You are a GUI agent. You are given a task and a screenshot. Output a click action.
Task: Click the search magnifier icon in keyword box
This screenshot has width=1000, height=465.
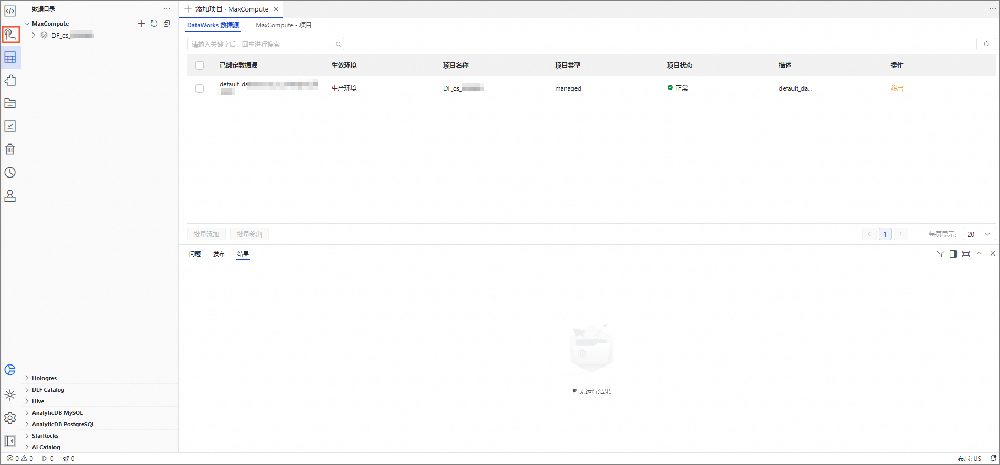pyautogui.click(x=339, y=44)
